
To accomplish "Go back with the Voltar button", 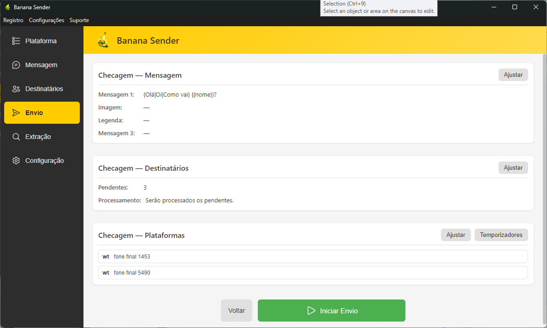I will (237, 311).
